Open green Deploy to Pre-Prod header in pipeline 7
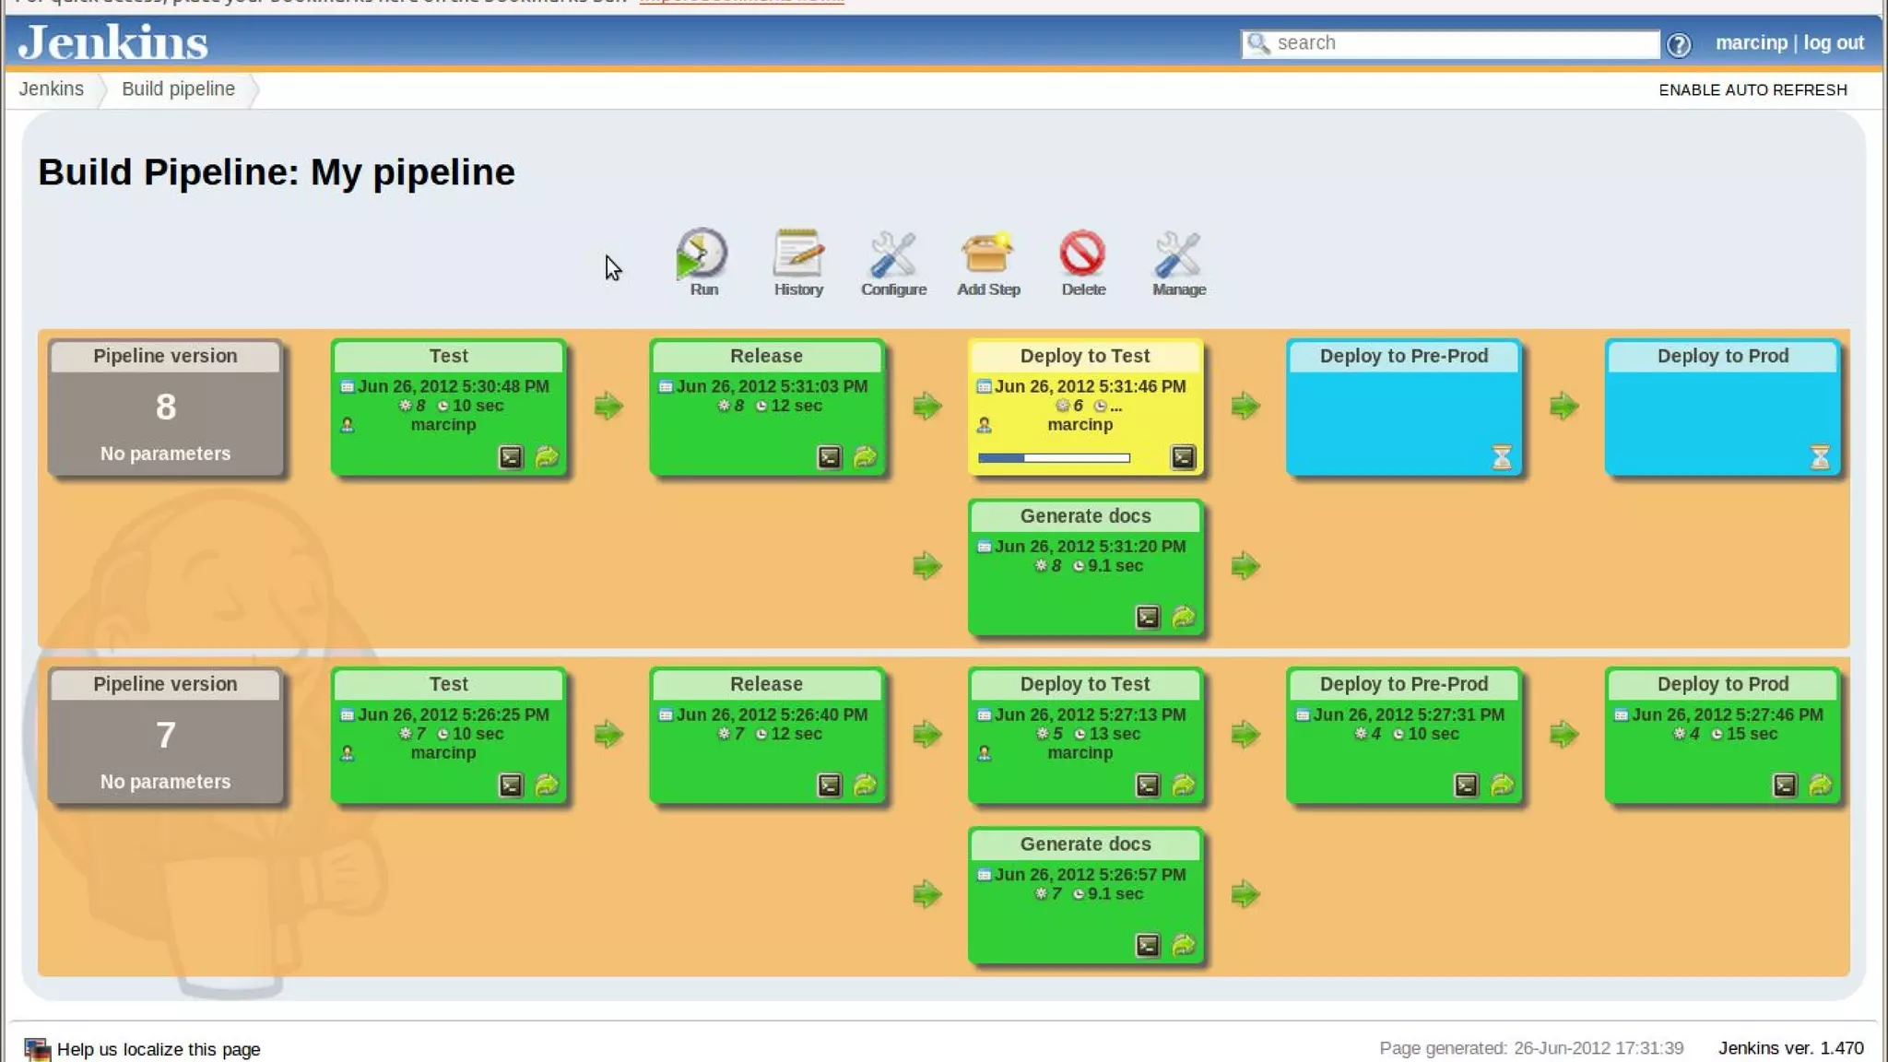The width and height of the screenshot is (1888, 1062). (1403, 684)
